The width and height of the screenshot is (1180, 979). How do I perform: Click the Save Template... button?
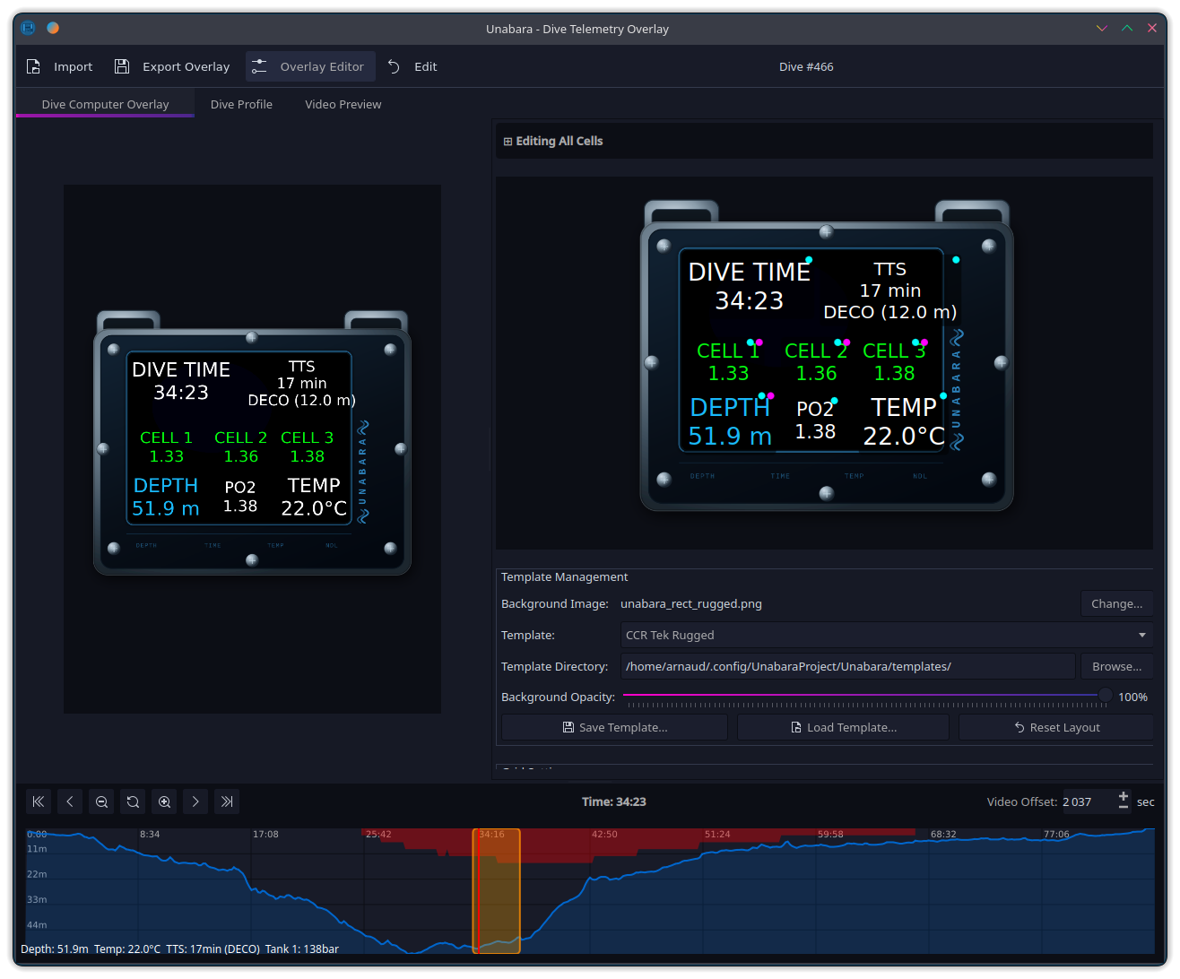pyautogui.click(x=614, y=727)
